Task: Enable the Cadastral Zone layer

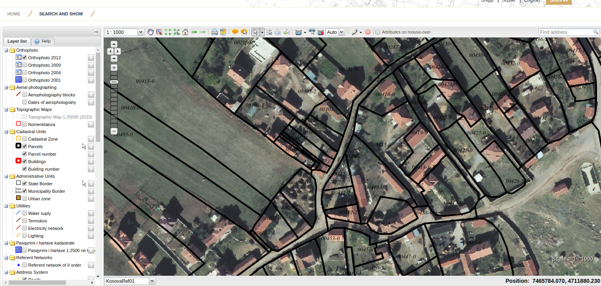Action: pos(25,139)
